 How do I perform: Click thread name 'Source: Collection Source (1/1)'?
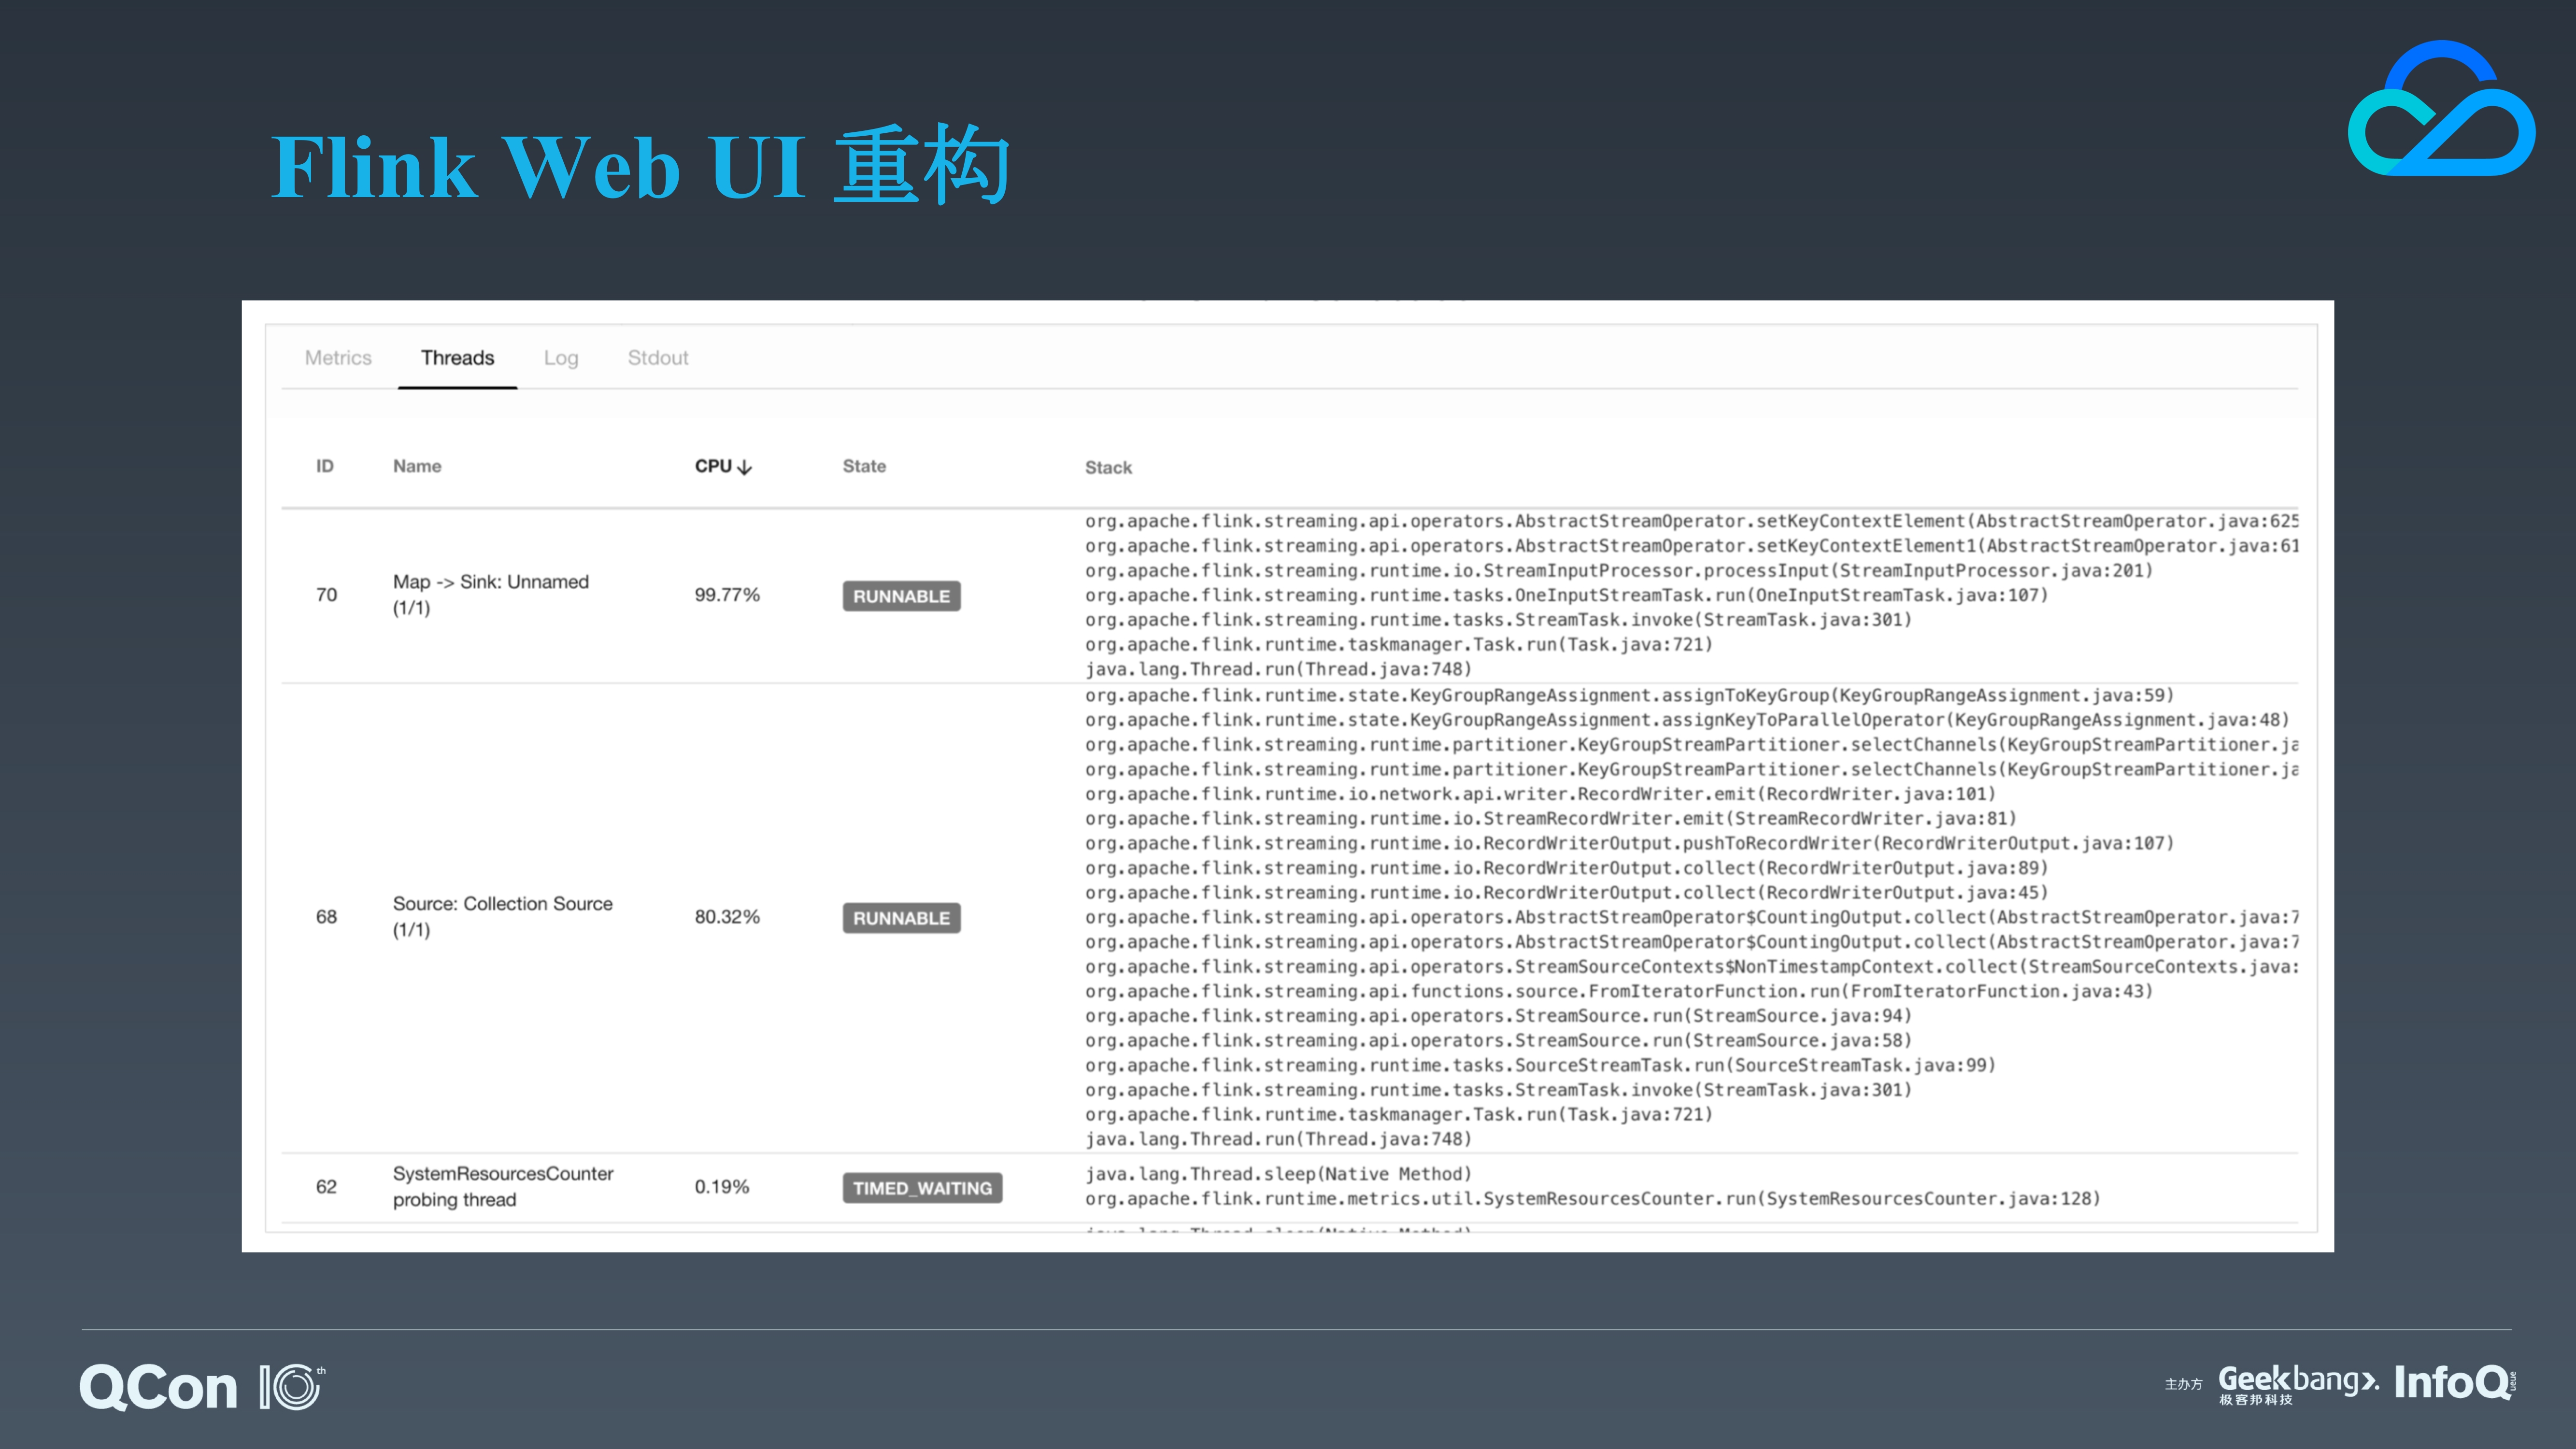tap(503, 917)
